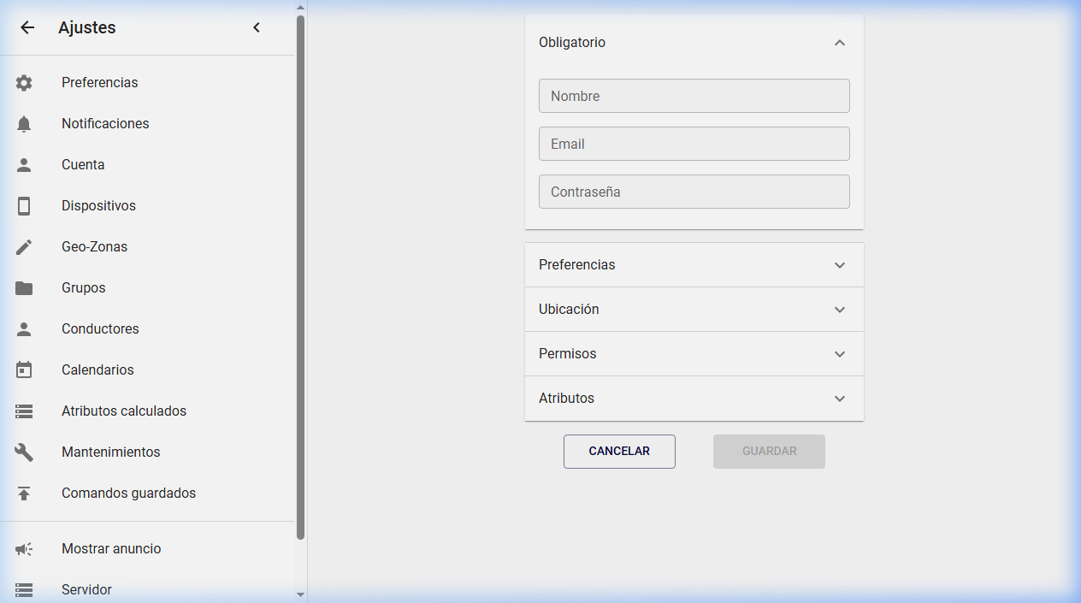
Task: Click the Contraseña password field
Action: point(694,192)
